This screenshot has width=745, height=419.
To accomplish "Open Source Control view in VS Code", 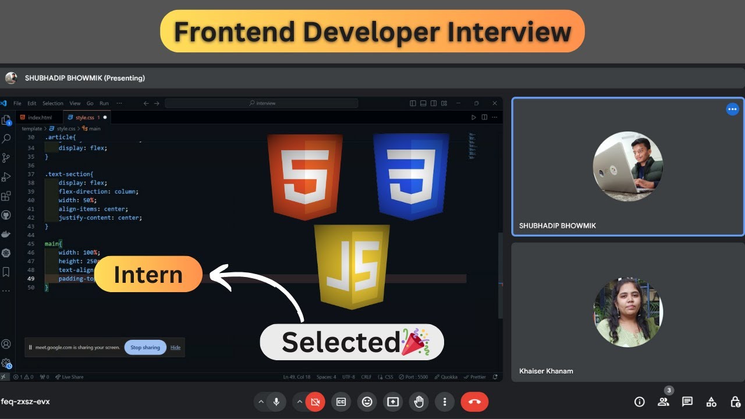I will 6,158.
